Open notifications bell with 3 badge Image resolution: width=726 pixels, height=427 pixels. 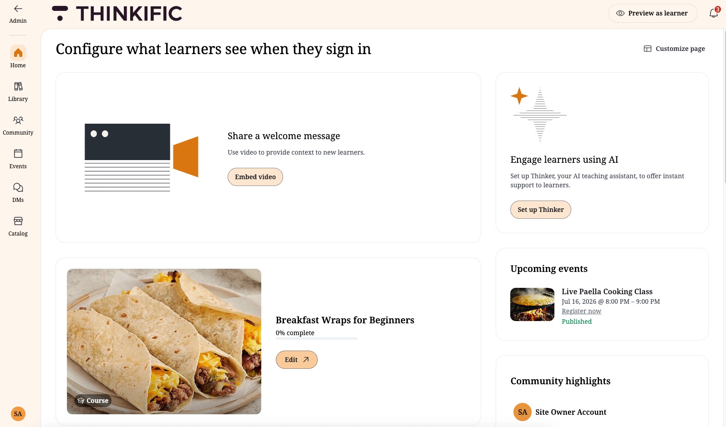[714, 13]
